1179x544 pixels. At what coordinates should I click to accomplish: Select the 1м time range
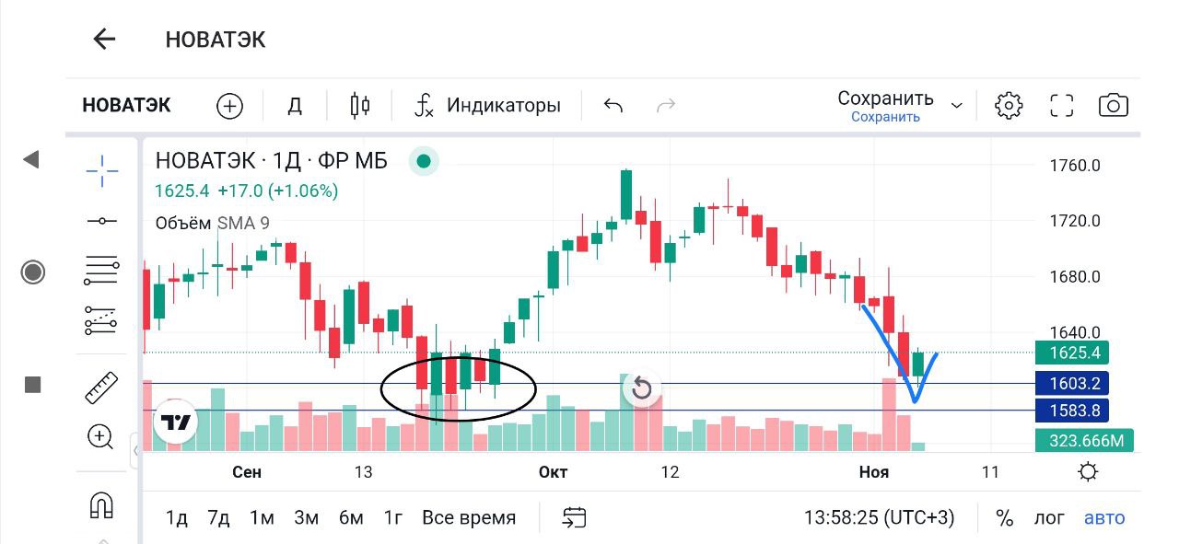pos(262,518)
